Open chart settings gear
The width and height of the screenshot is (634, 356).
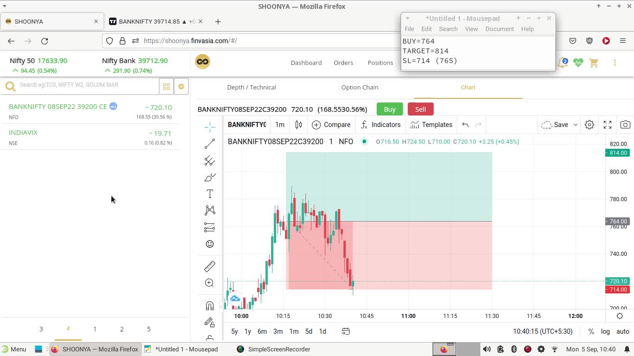589,125
